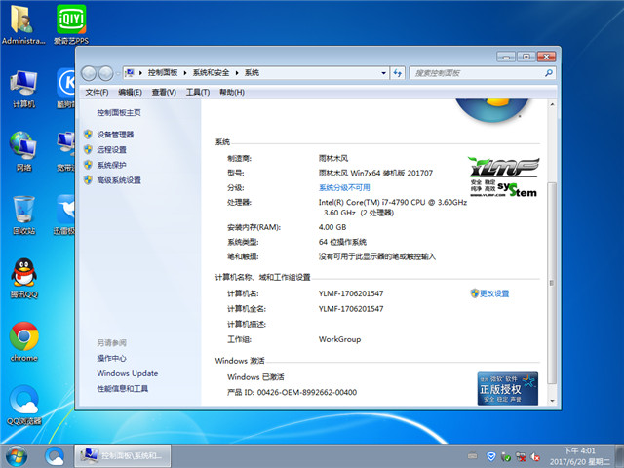Screen dimensions: 624x468
Task: Open the 计算机 desktop icon
Action: tap(23, 89)
